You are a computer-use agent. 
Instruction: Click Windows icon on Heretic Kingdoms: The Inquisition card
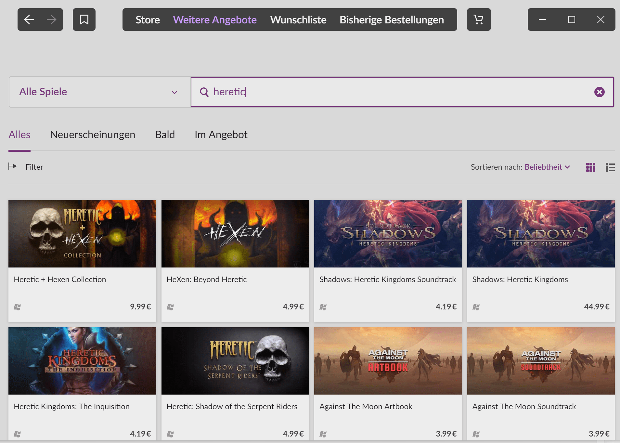(x=17, y=434)
